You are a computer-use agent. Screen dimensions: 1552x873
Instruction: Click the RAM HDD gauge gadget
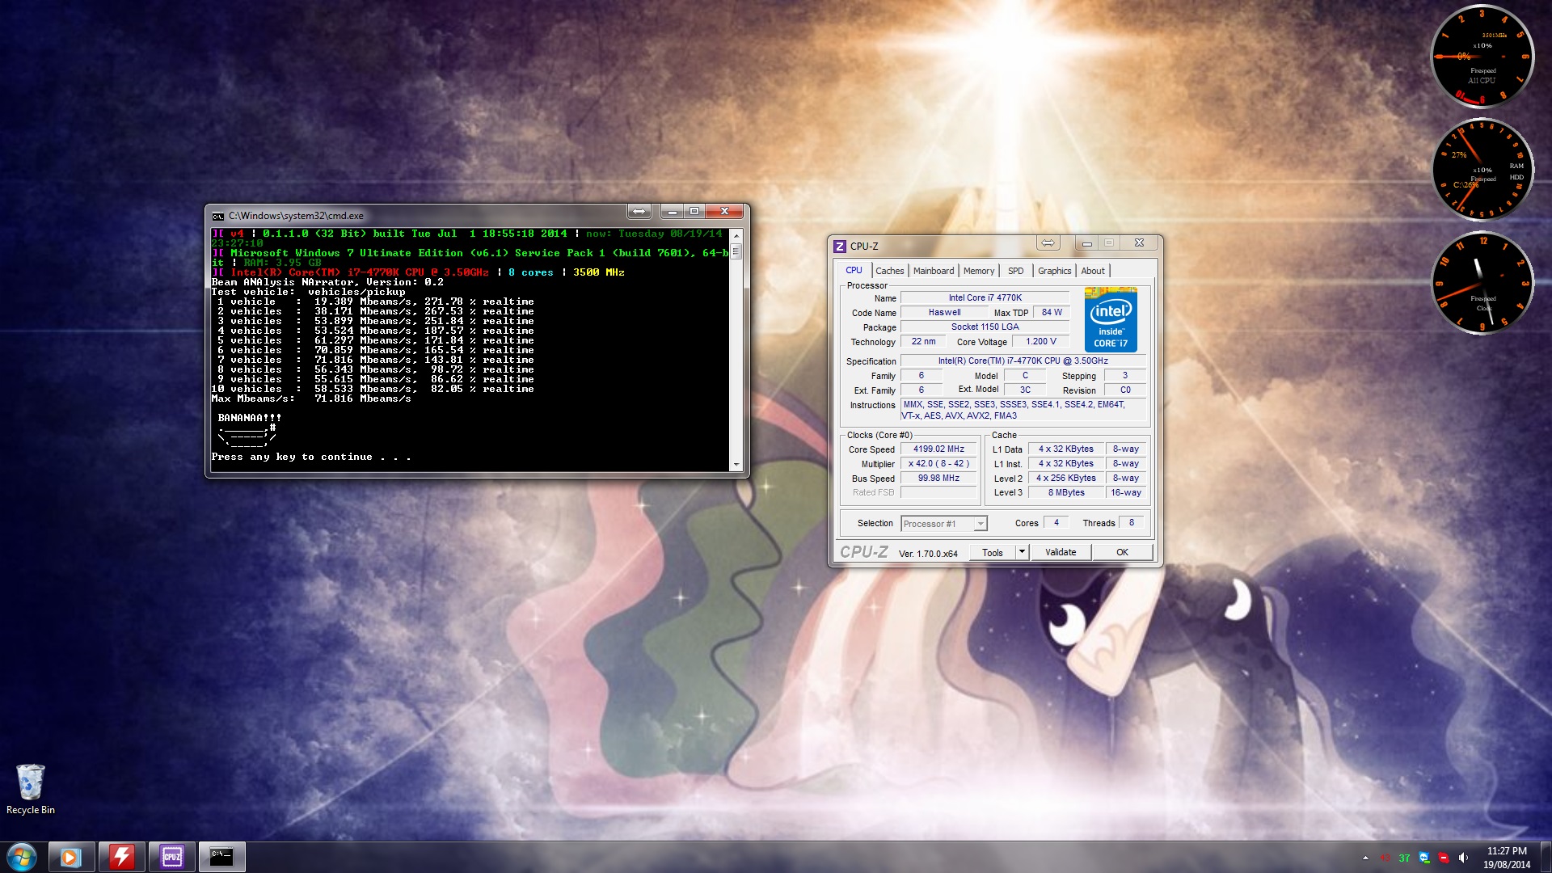click(1482, 170)
